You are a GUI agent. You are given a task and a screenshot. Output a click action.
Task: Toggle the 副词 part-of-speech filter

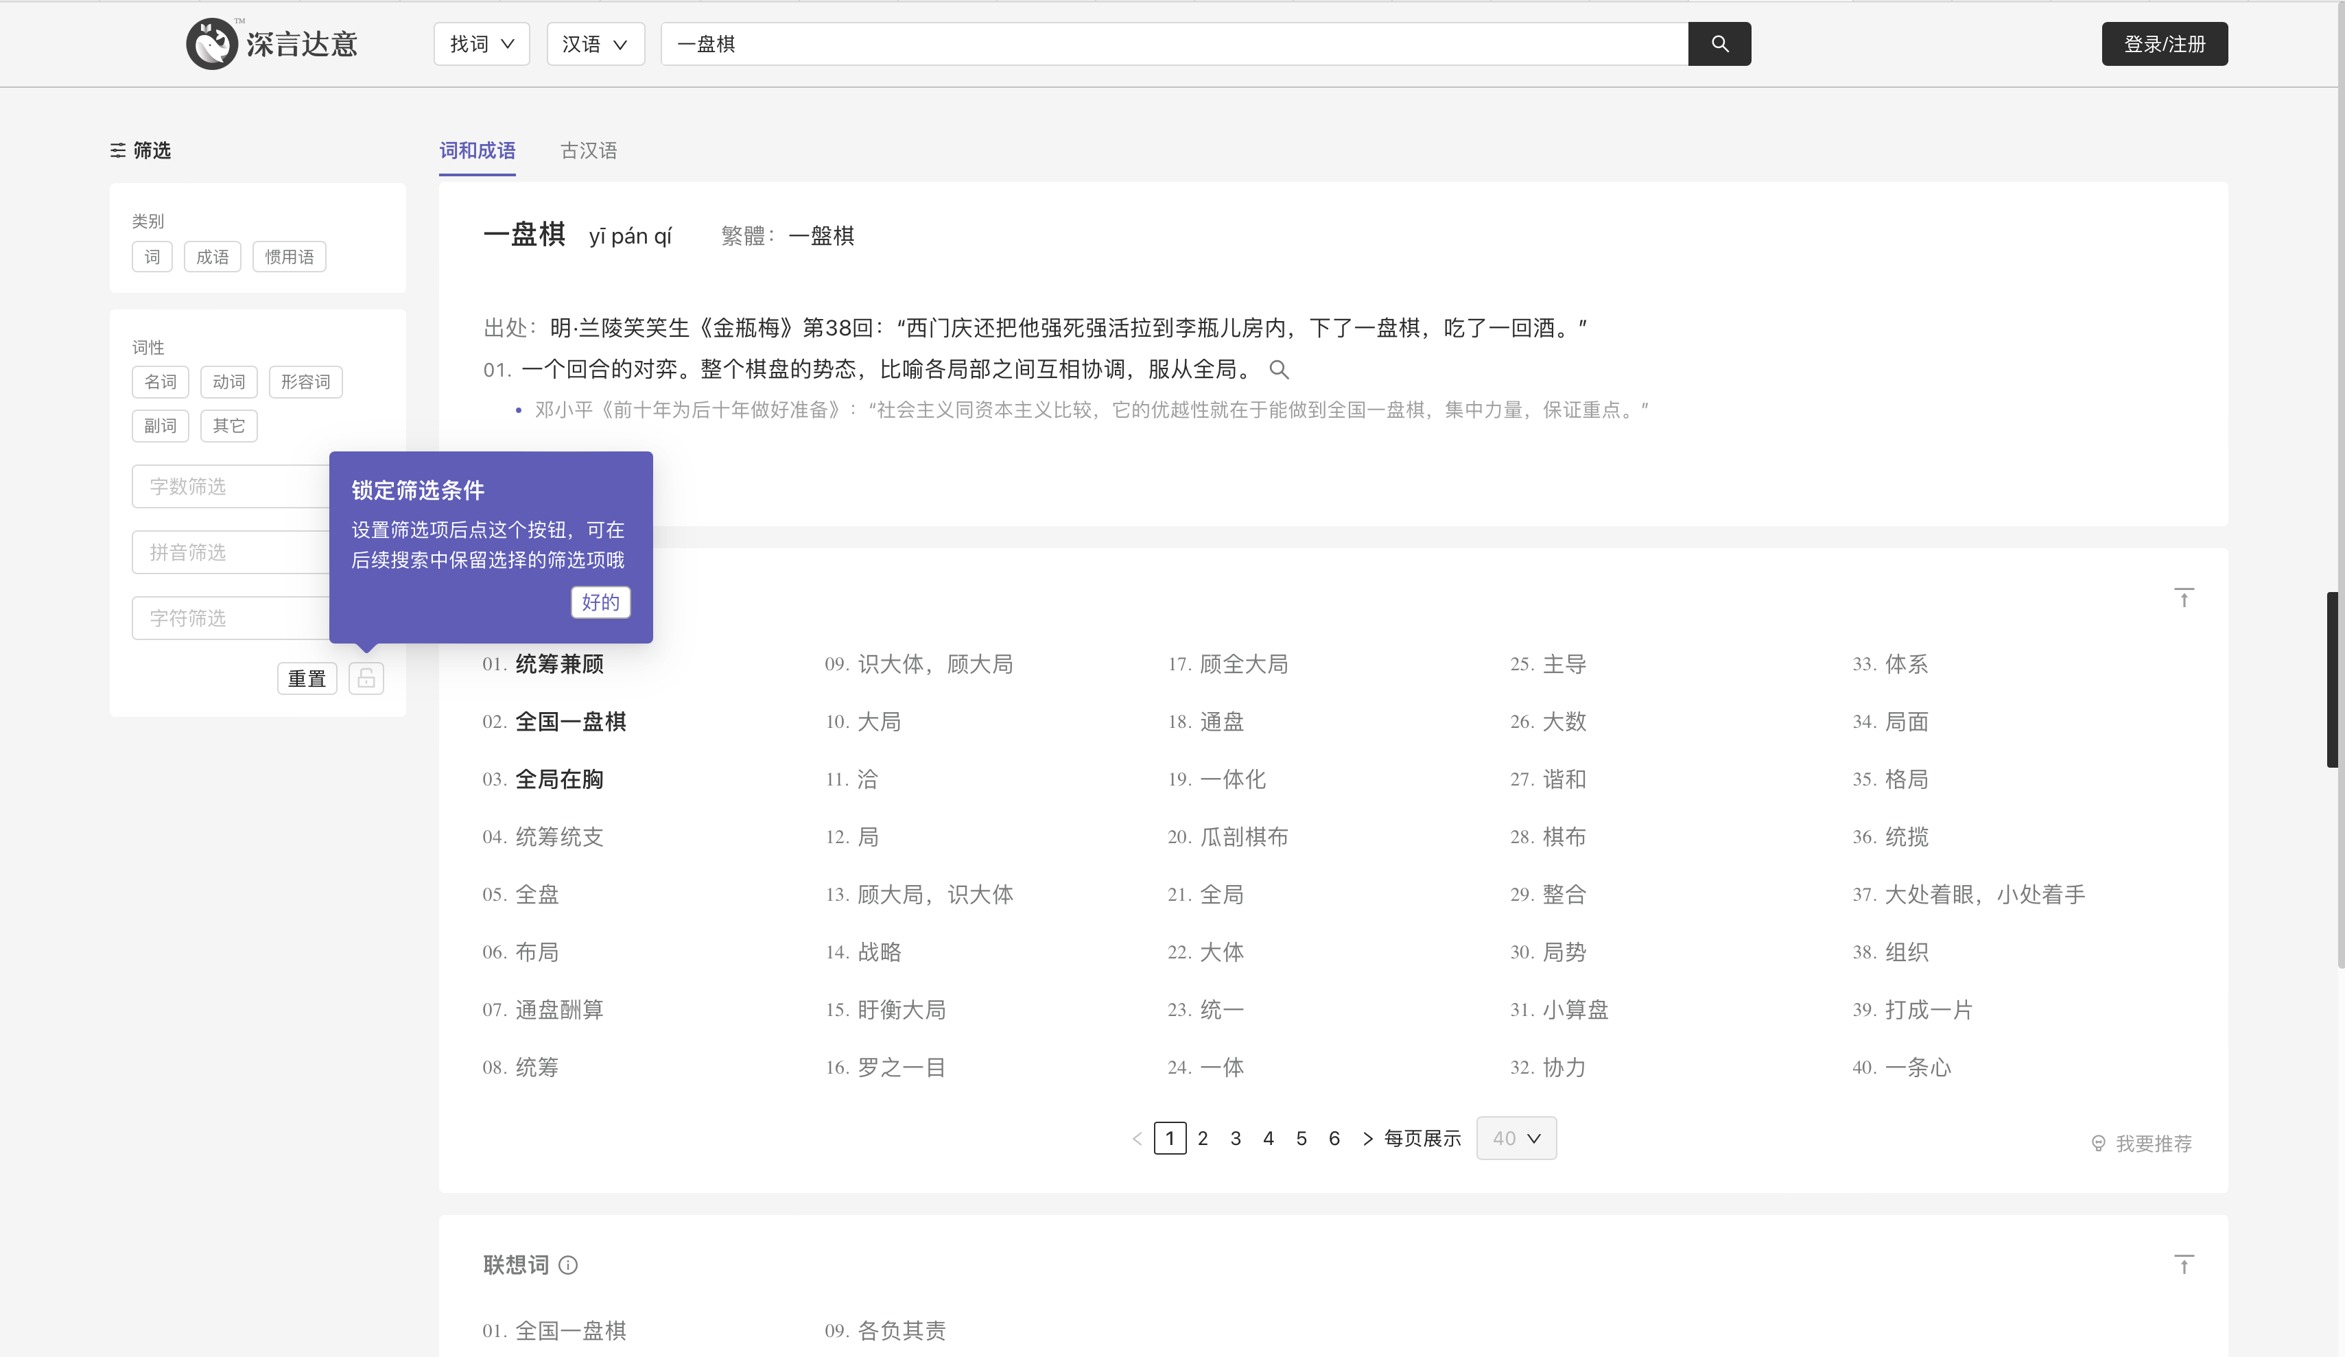coord(160,425)
